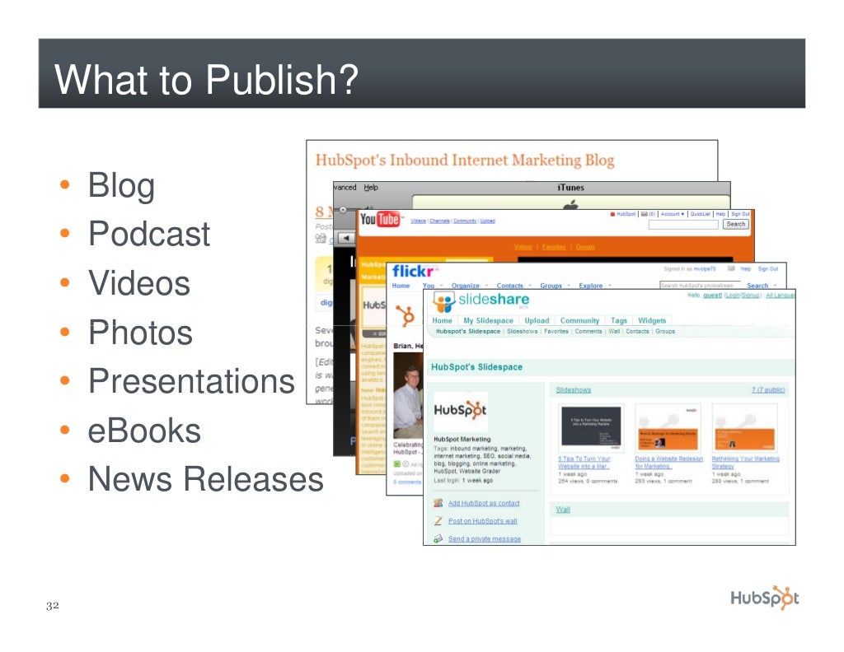The height and width of the screenshot is (652, 844).
Task: Click Rethinking Your Marketing Strategy title link
Action: click(745, 463)
